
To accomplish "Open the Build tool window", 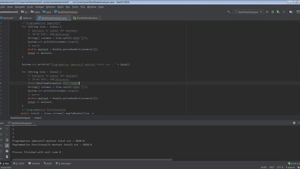I will [48, 163].
